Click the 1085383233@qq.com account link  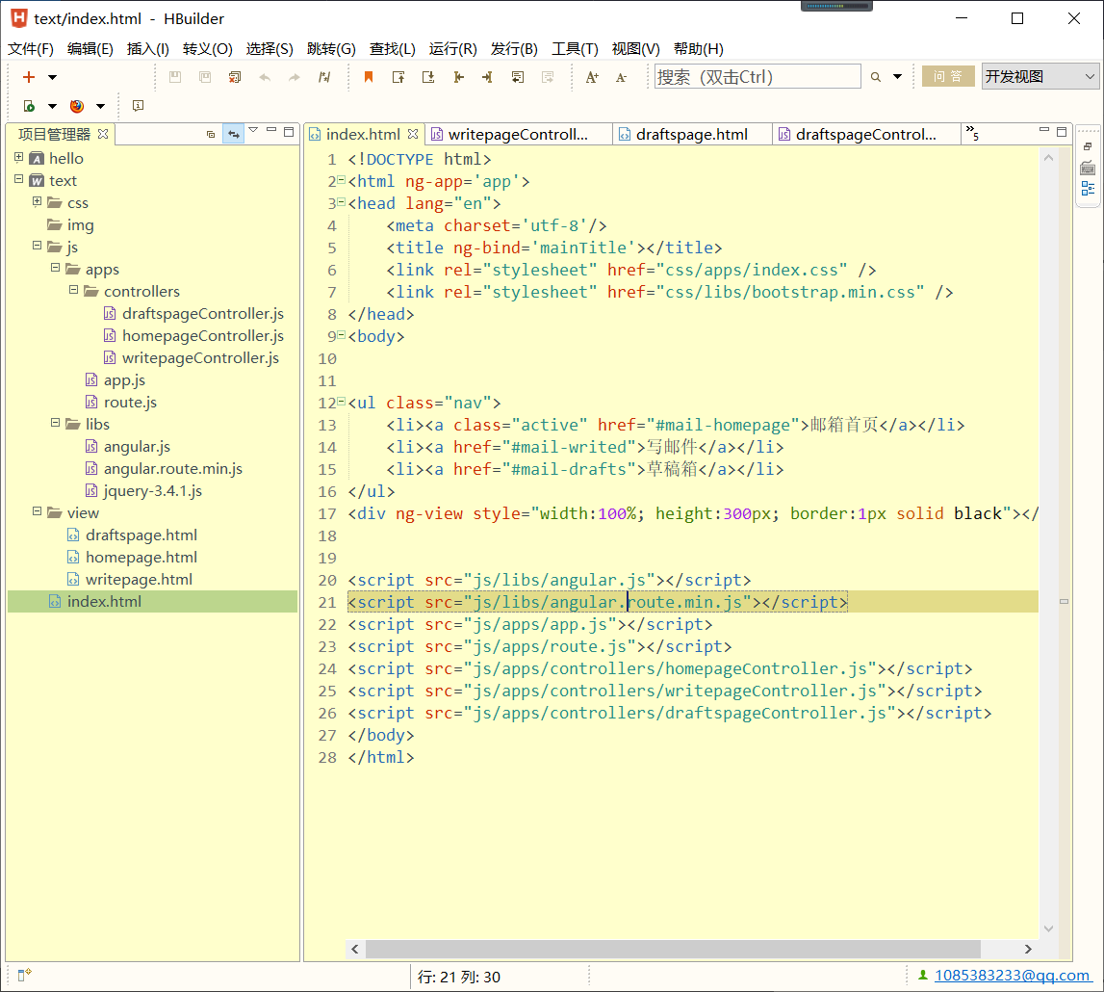click(x=1012, y=975)
